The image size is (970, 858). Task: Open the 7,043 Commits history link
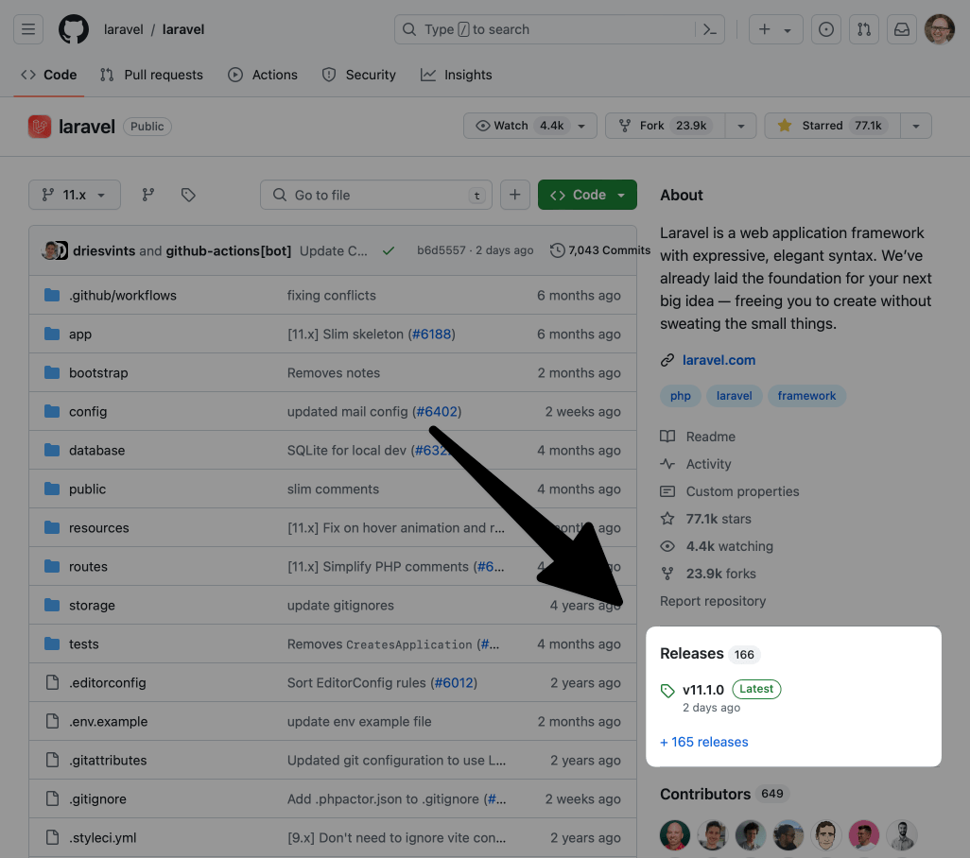click(600, 250)
